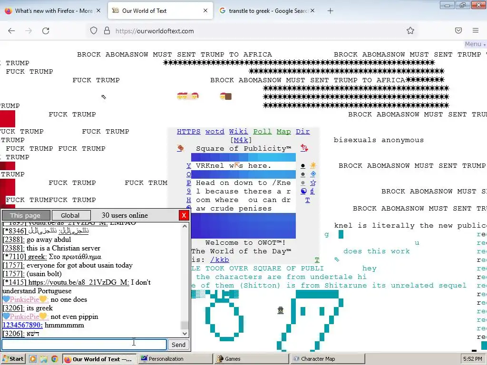Open the Windows Start menu
The image size is (487, 365).
click(13, 359)
